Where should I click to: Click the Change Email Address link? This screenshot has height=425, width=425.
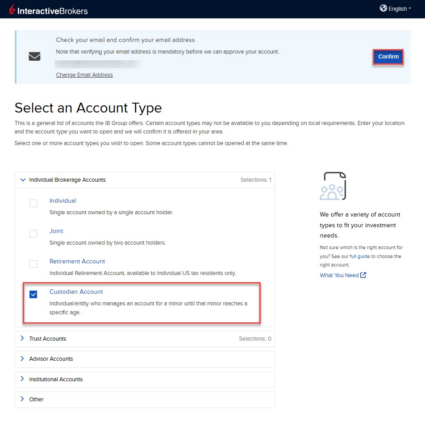click(84, 75)
